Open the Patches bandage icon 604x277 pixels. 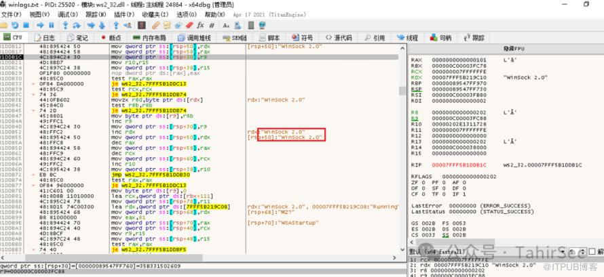pyautogui.click(x=155, y=24)
